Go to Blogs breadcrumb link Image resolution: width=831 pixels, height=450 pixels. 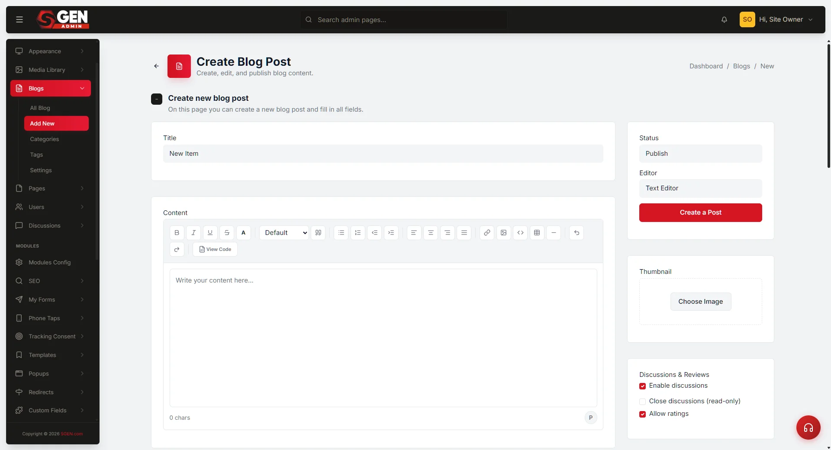[x=741, y=66]
